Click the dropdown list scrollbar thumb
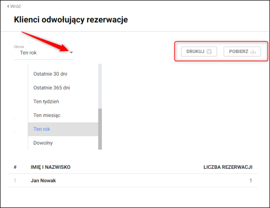 coord(100,129)
